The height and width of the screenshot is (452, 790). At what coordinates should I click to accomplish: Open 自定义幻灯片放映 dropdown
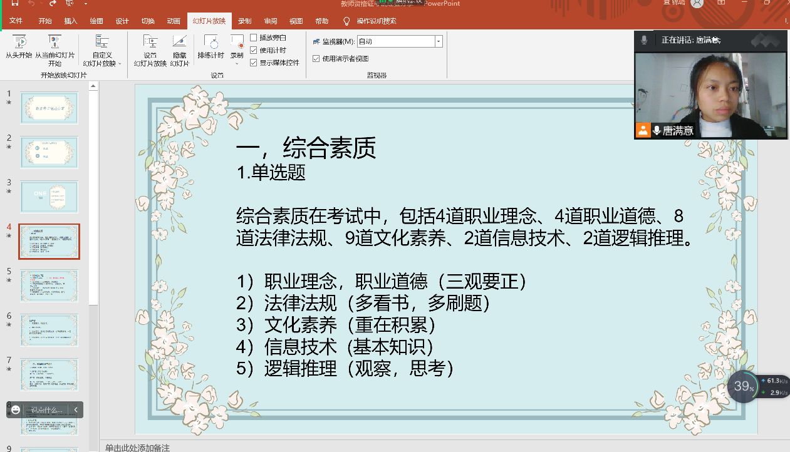(x=102, y=50)
